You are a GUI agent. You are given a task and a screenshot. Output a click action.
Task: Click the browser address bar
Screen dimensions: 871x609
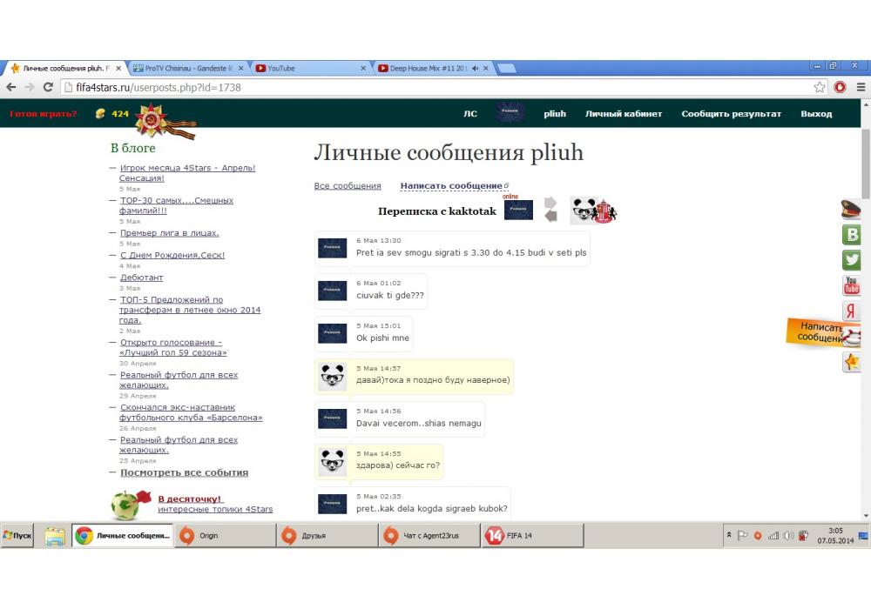[x=435, y=87]
